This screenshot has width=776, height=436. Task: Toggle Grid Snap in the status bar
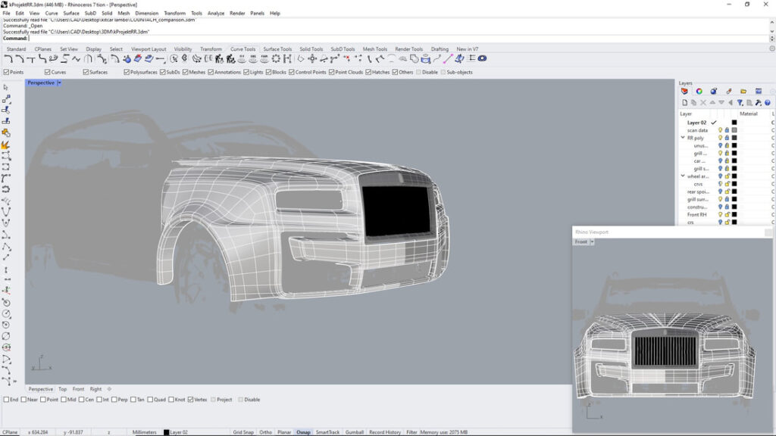[x=243, y=431]
